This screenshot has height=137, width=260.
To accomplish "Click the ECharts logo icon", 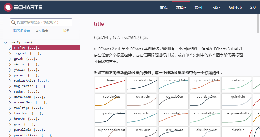I will [8, 7].
